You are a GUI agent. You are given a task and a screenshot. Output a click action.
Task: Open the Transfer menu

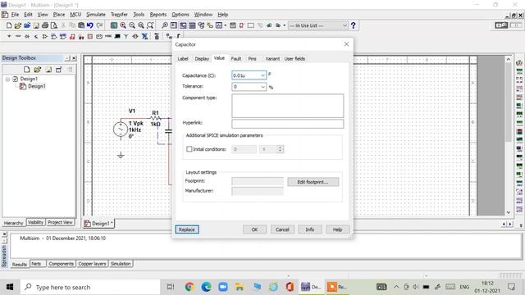click(x=119, y=15)
